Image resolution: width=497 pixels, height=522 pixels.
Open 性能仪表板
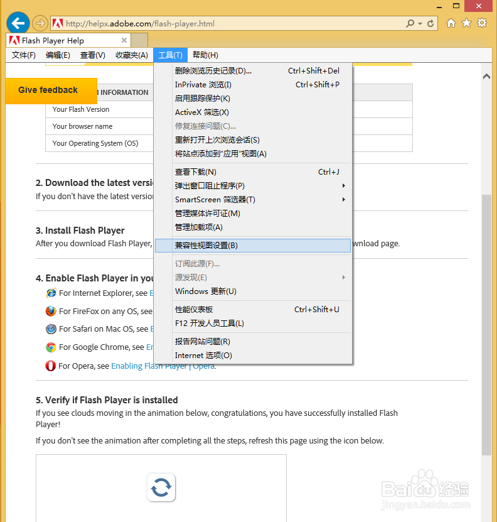point(254,310)
